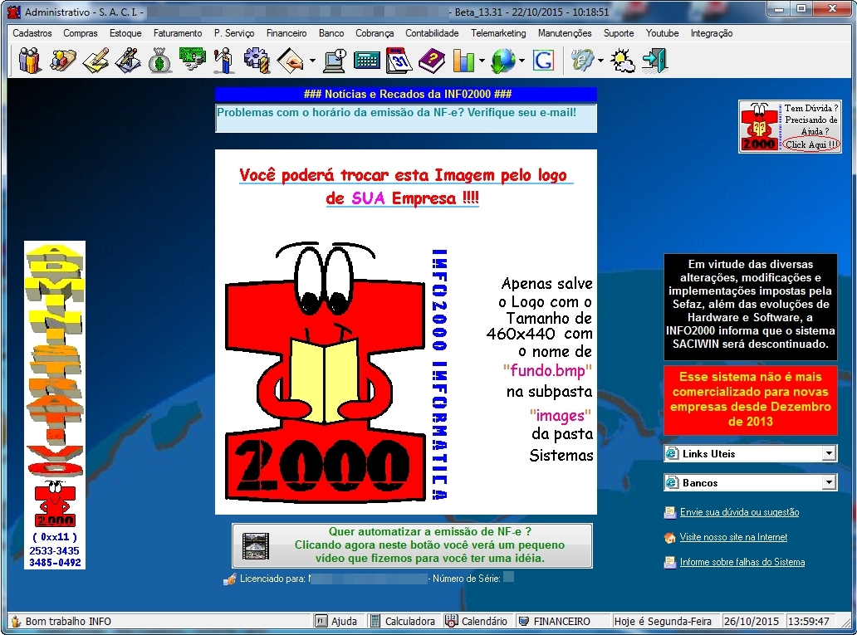Viewport: 857px width, 635px height.
Task: Click the money bag toolbar icon
Action: [x=160, y=61]
